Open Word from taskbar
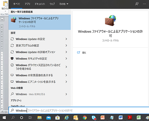Screen dimensions: 149x121 [121, 118]
